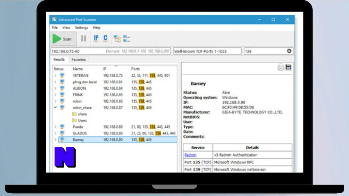Open the Radmin service link
Screen dimensions: 349x196
(x=190, y=155)
